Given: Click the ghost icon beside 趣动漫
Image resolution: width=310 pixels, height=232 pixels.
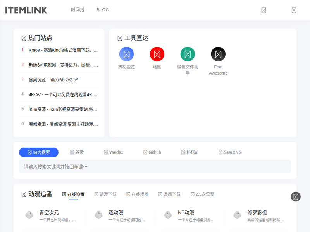Looking at the screenshot, I should click(x=99, y=215).
